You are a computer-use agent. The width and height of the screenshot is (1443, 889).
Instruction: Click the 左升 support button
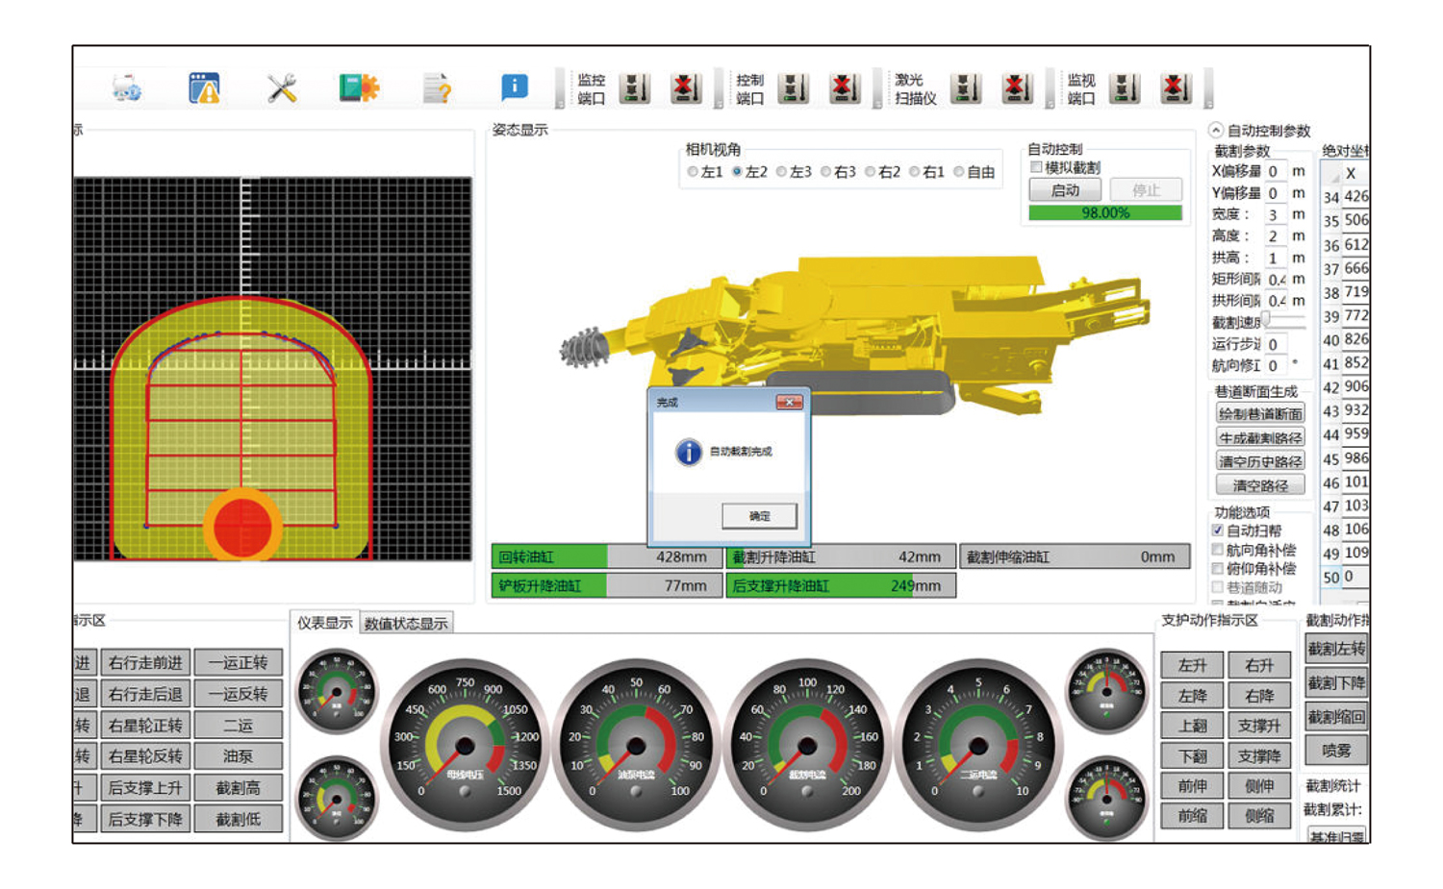coord(1192,665)
